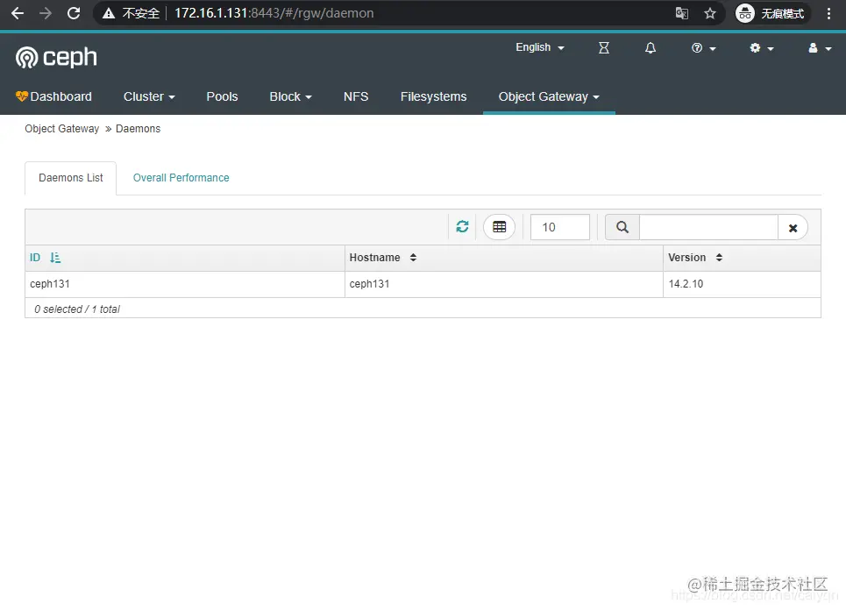Toggle table columns with grid icon button
This screenshot has height=611, width=846.
pos(499,226)
